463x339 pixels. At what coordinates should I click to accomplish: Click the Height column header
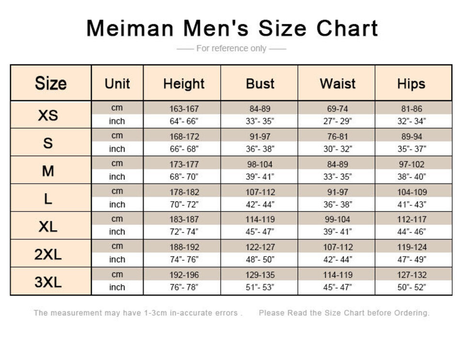pos(184,83)
